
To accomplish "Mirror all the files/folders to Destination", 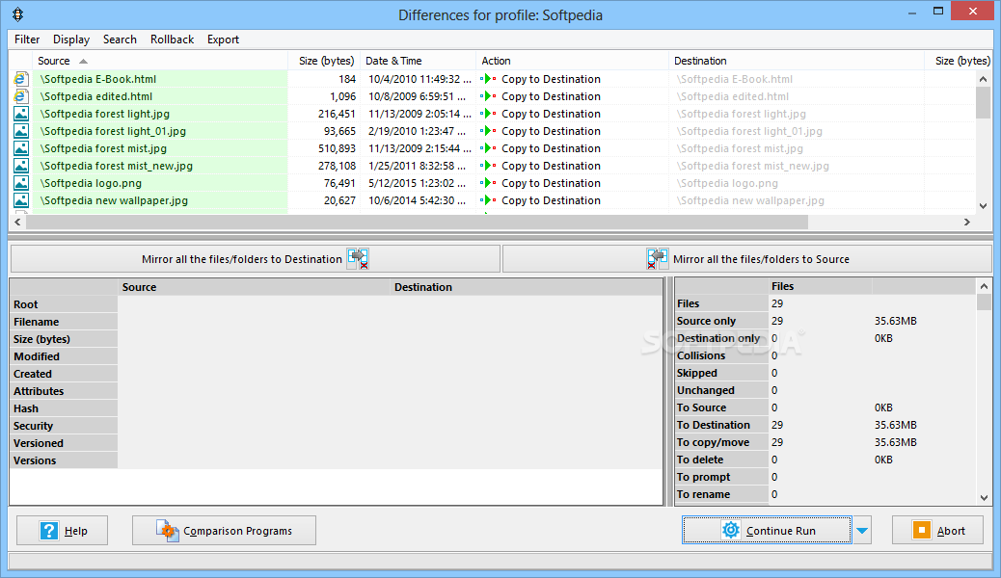I will pyautogui.click(x=256, y=259).
